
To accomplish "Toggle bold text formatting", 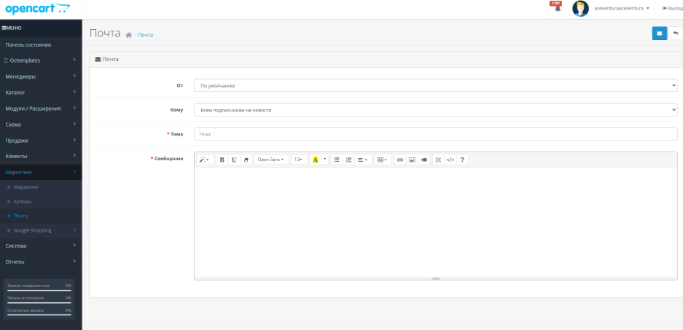I will coord(222,160).
